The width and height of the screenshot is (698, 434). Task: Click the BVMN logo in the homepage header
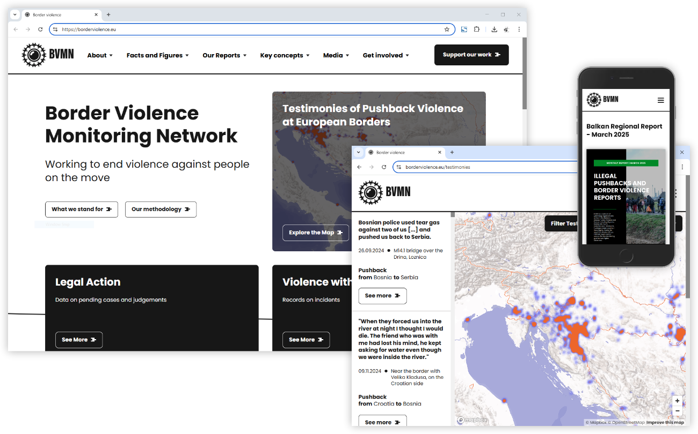(48, 55)
